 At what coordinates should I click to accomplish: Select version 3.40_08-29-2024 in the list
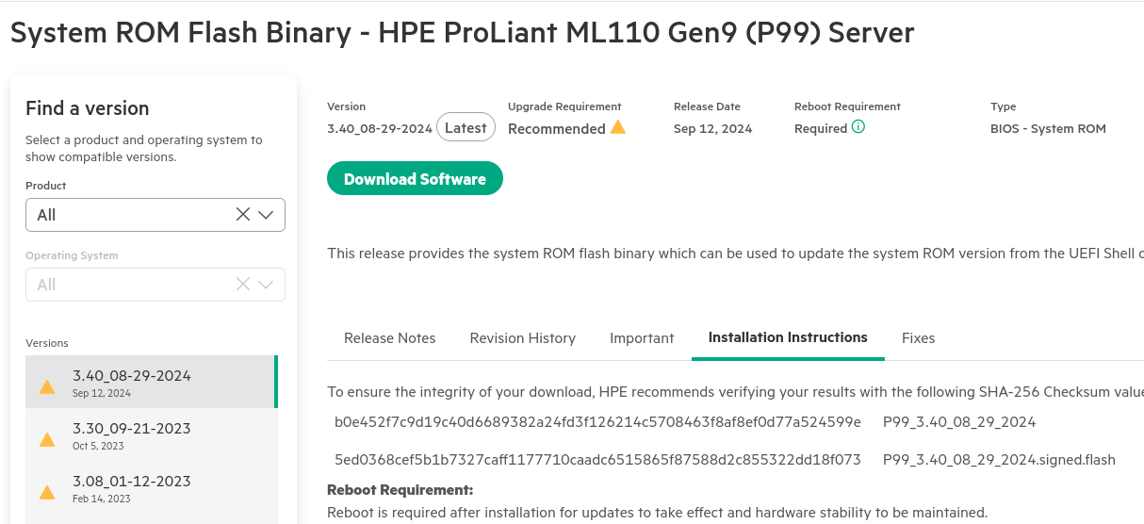[152, 382]
